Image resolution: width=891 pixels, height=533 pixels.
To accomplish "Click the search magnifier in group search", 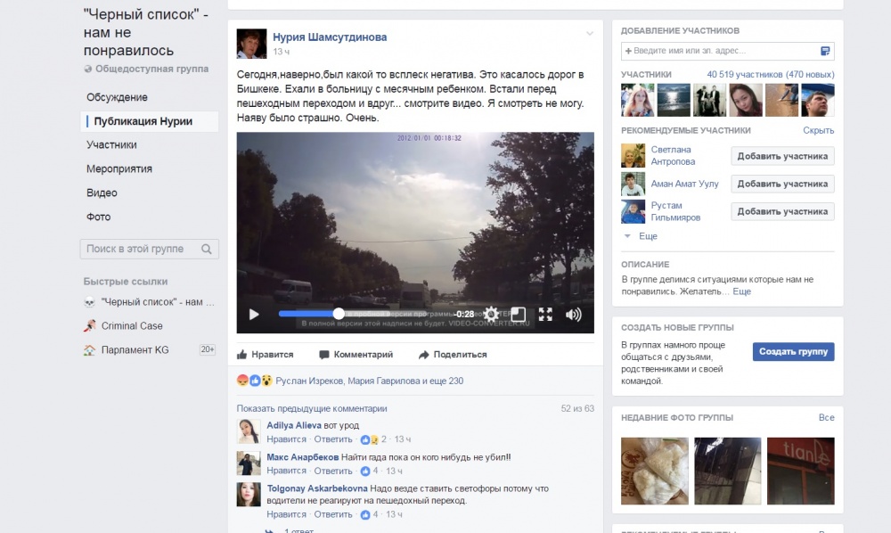I will [x=207, y=249].
